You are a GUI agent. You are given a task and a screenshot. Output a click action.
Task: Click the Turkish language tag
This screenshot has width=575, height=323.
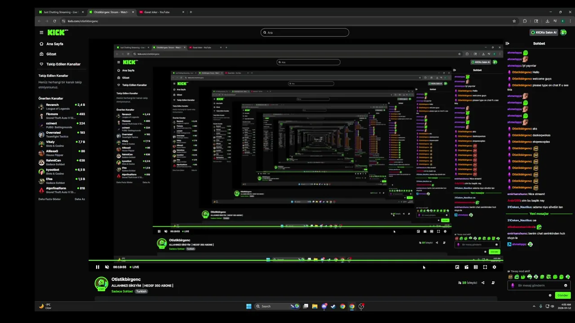142,291
